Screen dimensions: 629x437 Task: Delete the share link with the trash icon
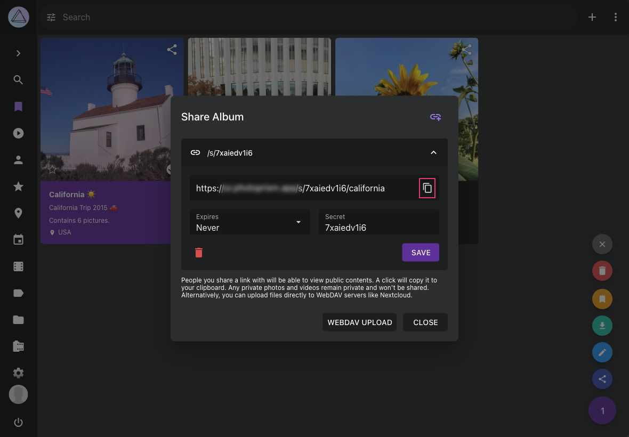(199, 253)
